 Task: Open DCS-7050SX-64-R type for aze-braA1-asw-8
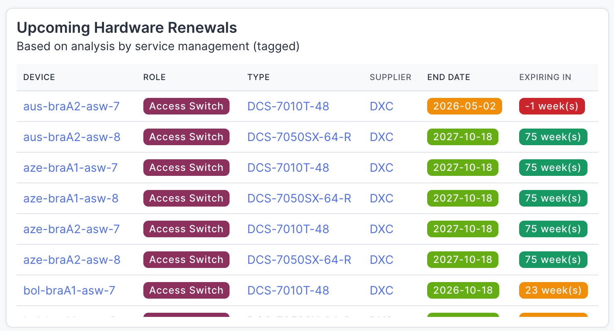click(x=299, y=198)
